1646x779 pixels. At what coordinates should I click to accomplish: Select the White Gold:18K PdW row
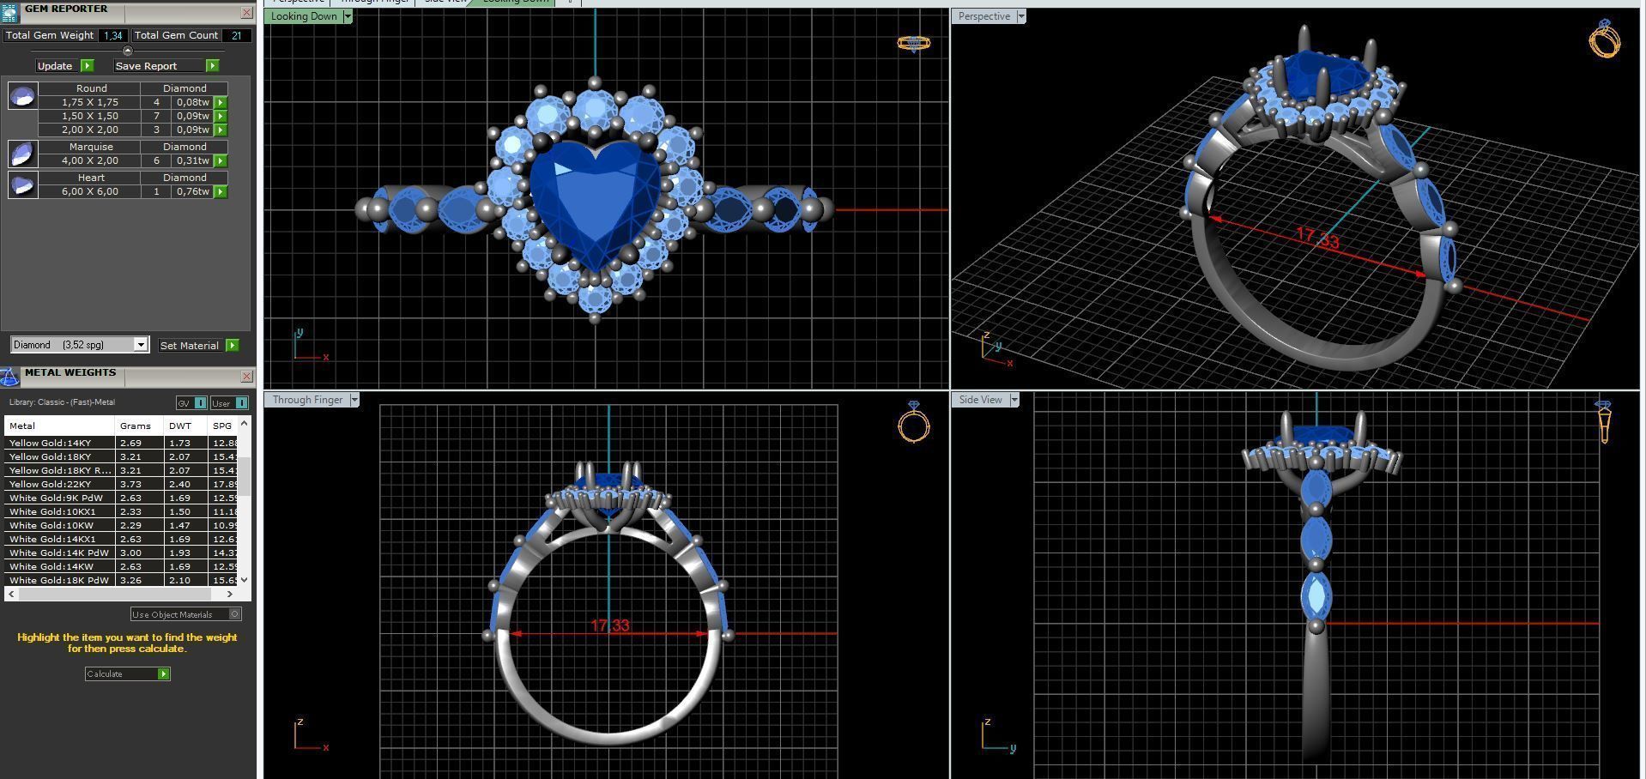point(121,580)
